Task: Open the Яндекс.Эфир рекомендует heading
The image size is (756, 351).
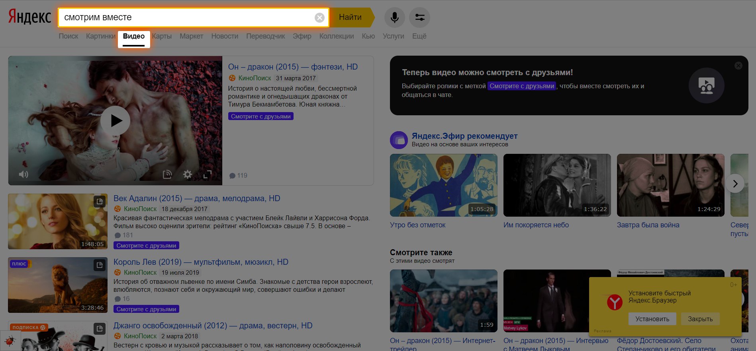Action: (465, 136)
